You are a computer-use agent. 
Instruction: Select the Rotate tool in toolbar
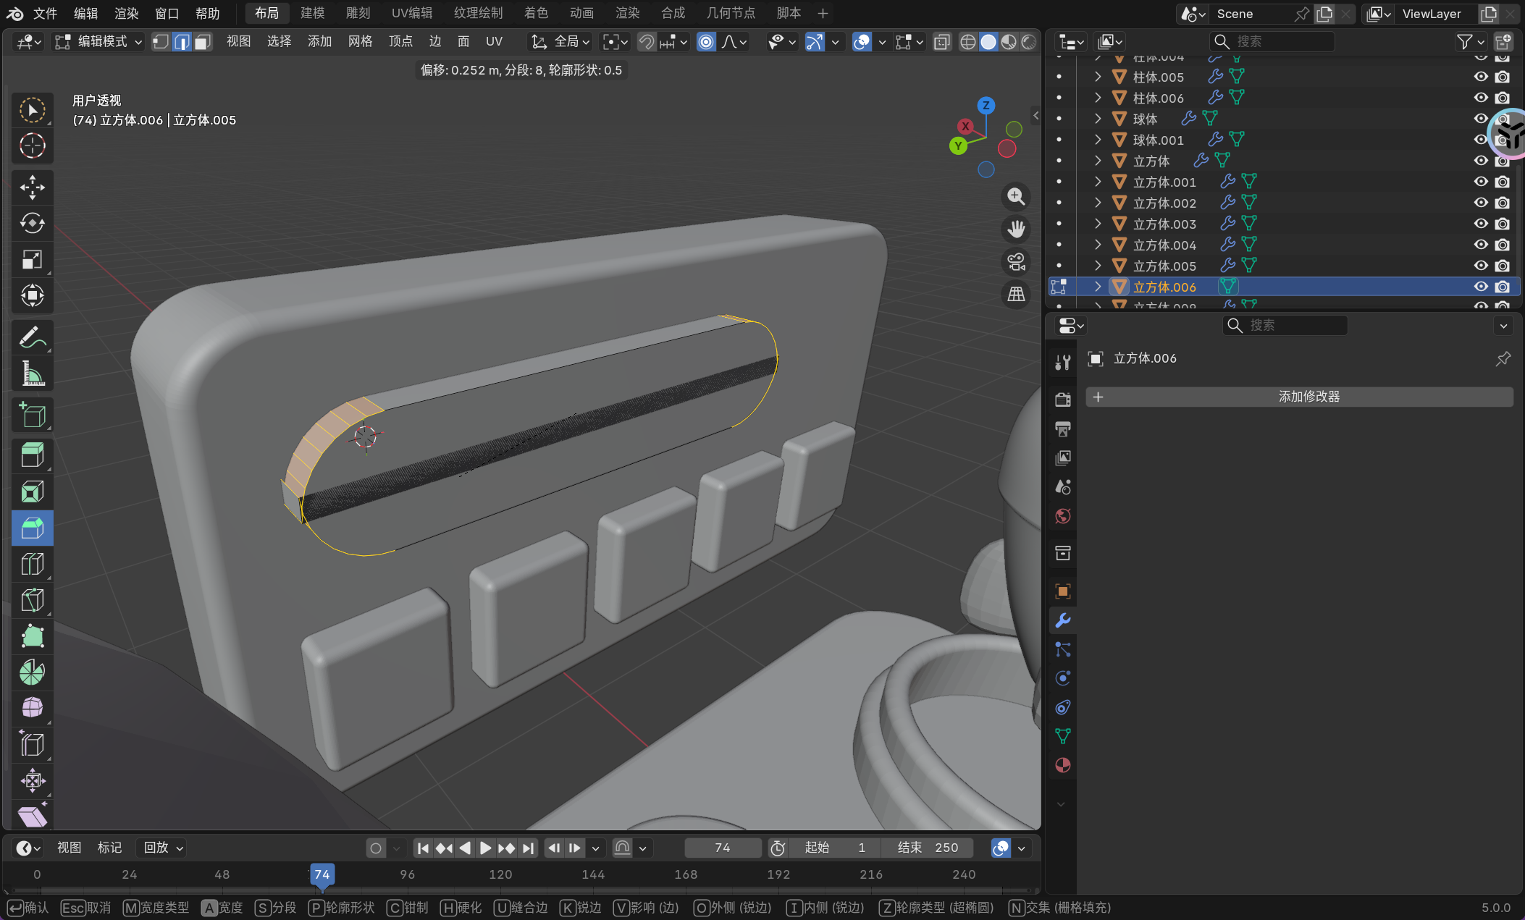32,223
